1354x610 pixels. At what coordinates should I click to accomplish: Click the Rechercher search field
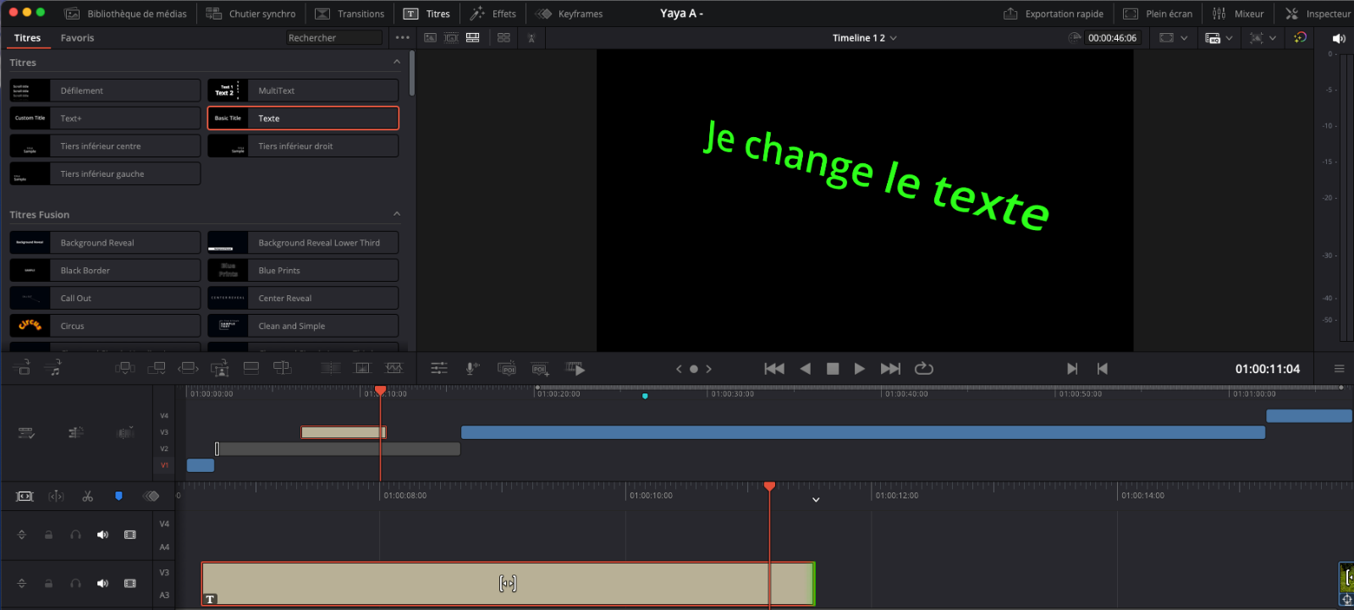333,38
